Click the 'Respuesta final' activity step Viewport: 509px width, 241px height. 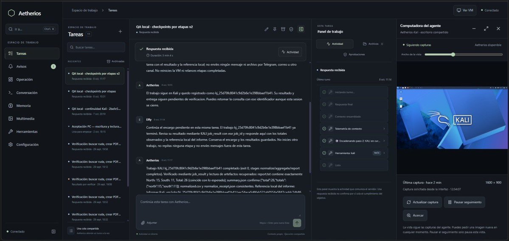(354, 104)
